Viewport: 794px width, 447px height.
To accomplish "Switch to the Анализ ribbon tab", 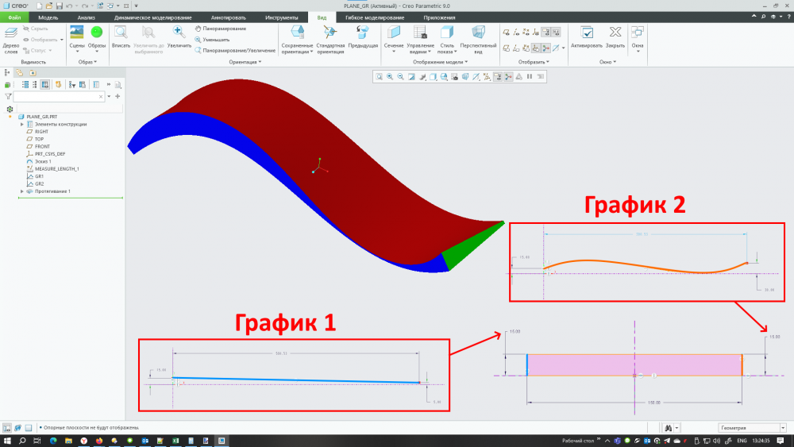I will point(86,17).
